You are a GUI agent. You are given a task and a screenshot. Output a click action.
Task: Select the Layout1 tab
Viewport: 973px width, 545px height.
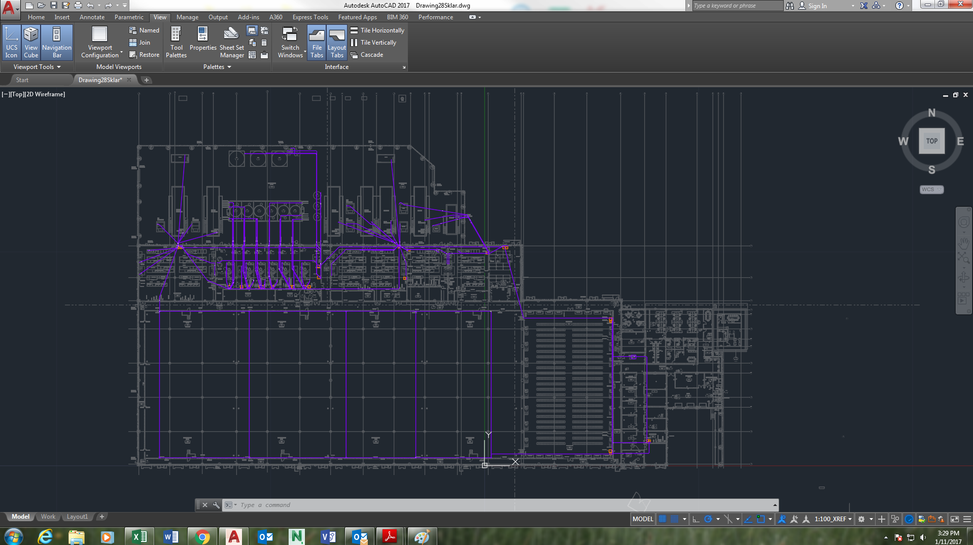pyautogui.click(x=77, y=516)
